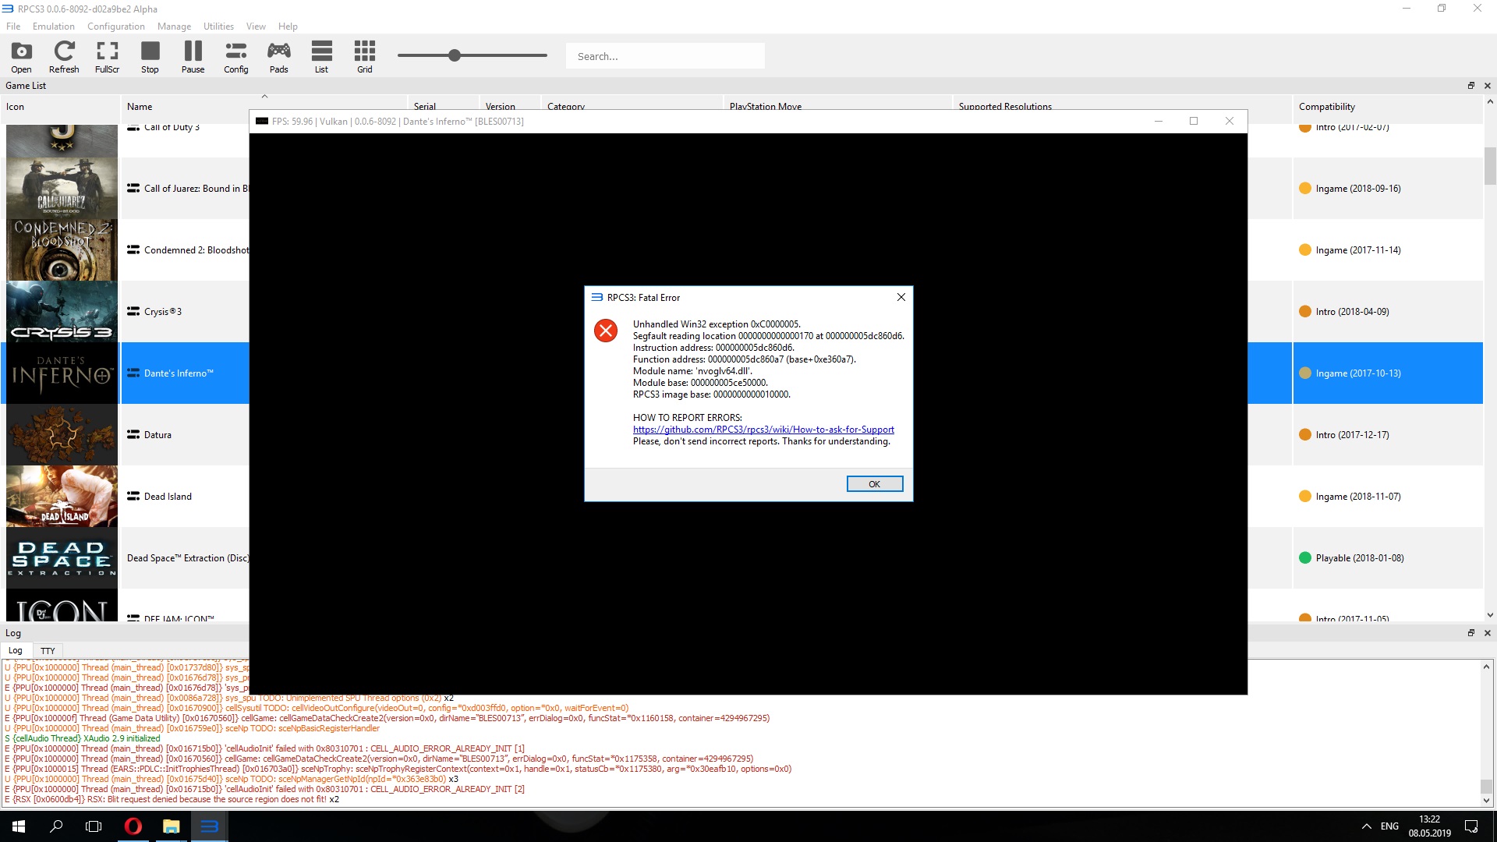Close the Fatal Error dialog
Image resolution: width=1497 pixels, height=842 pixels.
[901, 297]
